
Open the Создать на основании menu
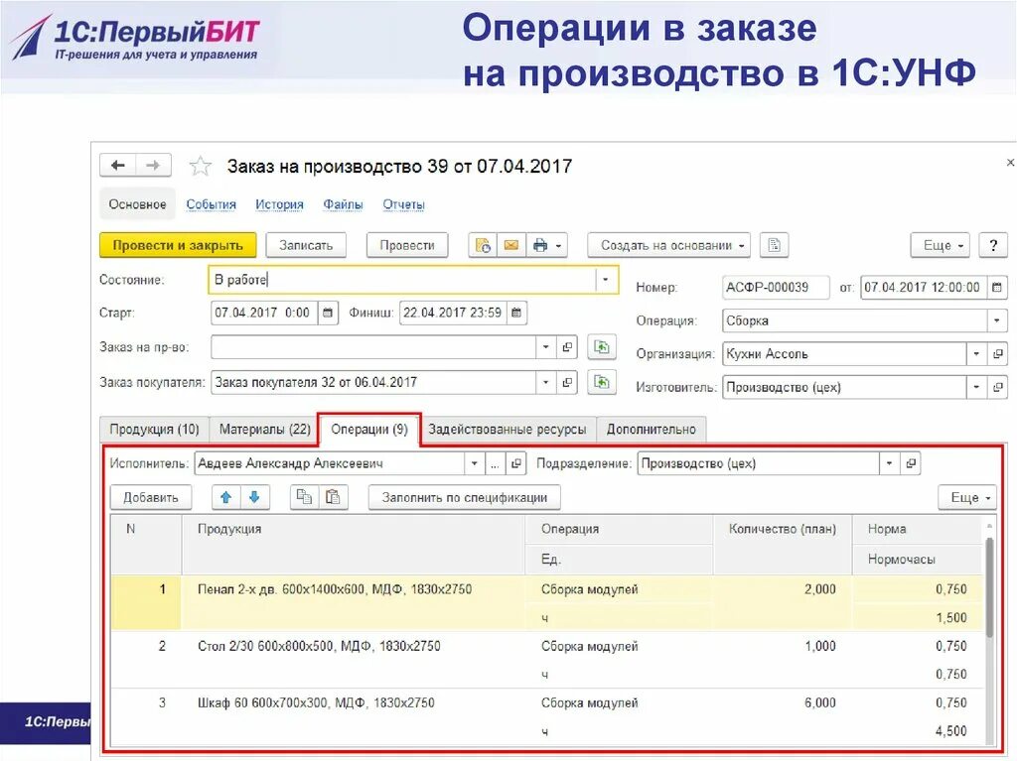[x=669, y=246]
